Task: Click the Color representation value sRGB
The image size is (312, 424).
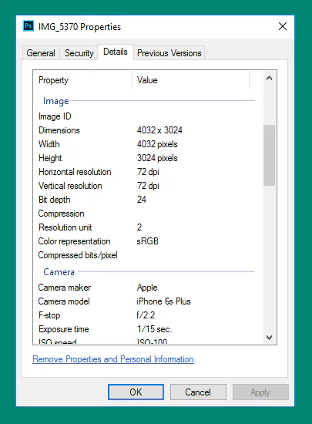Action: coord(147,241)
